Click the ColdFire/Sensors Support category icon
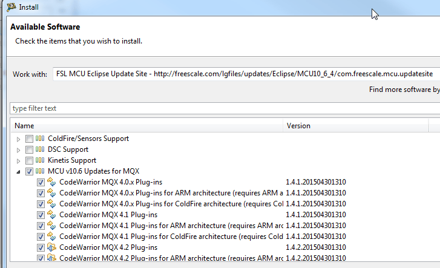 pyautogui.click(x=41, y=139)
